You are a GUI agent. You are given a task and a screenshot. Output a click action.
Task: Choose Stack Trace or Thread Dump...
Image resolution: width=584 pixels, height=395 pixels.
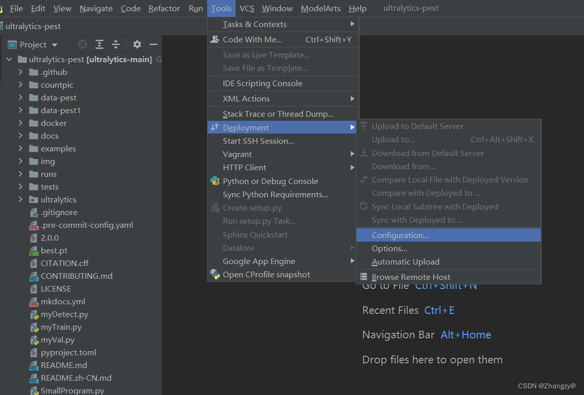coord(283,114)
